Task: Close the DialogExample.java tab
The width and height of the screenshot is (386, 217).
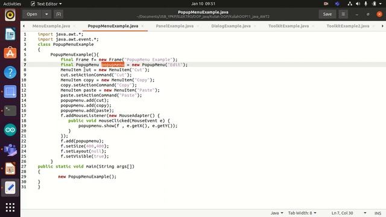Action: (255, 26)
